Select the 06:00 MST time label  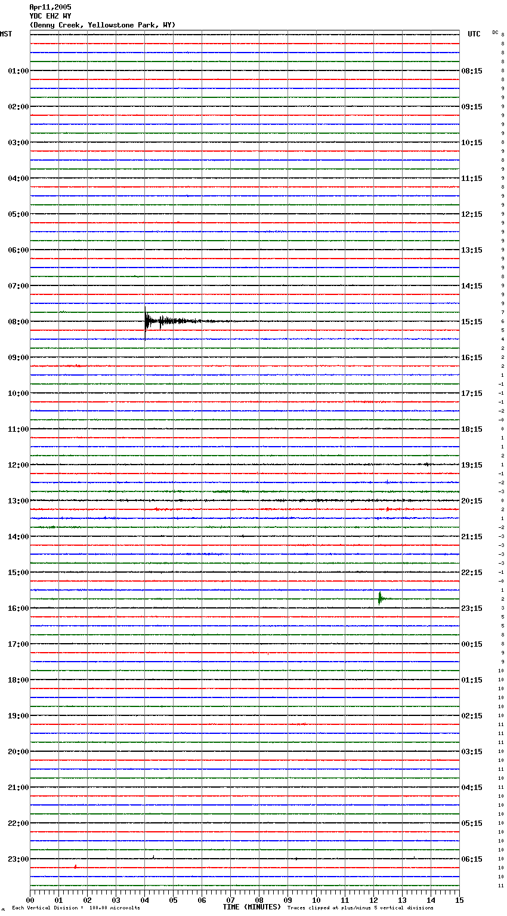click(x=18, y=250)
